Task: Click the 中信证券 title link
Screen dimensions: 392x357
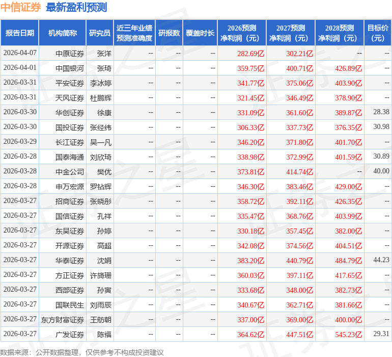Action: point(21,7)
